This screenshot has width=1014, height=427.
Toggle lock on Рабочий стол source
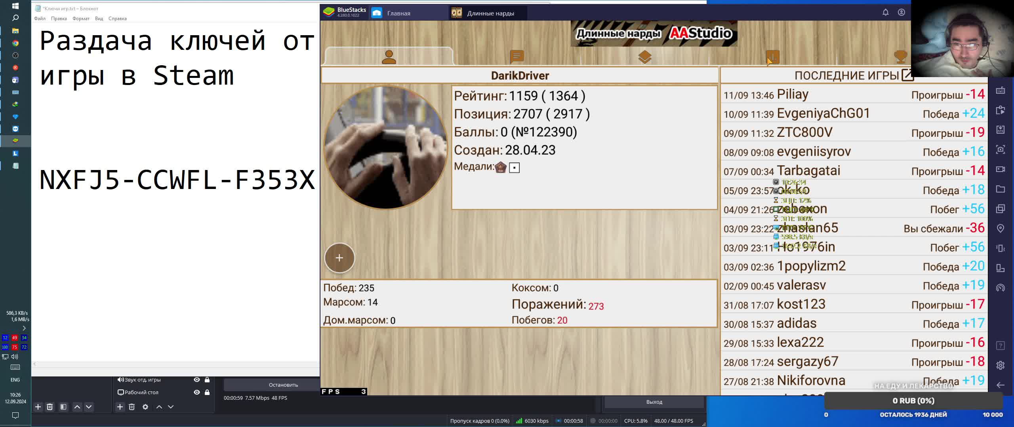pos(207,392)
